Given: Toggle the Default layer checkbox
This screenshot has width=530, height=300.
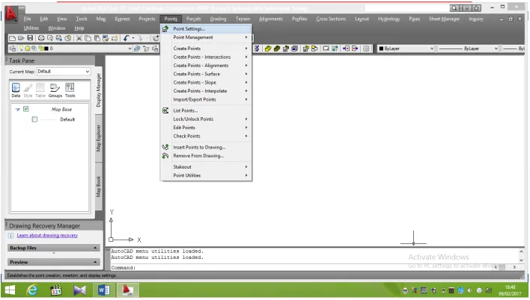Looking at the screenshot, I should click(x=34, y=119).
